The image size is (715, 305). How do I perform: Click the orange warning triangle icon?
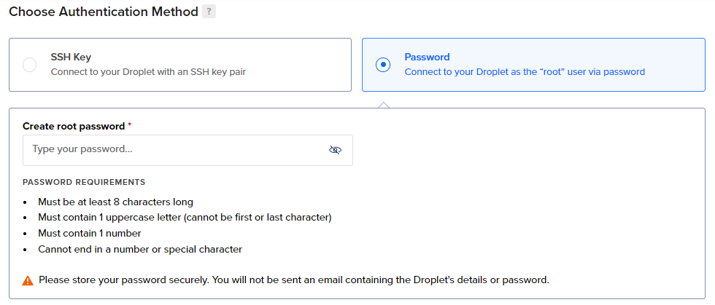pos(28,280)
